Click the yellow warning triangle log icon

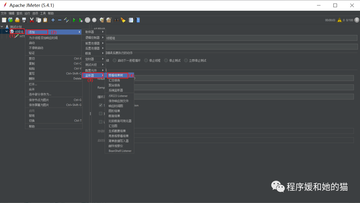[x=339, y=20]
